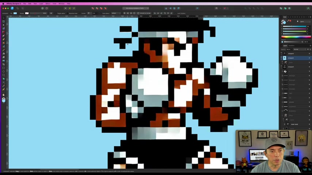Select the Rectangle shape tool

4,68
